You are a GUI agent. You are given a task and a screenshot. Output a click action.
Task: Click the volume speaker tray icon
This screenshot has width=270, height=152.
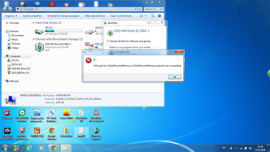coord(250,148)
